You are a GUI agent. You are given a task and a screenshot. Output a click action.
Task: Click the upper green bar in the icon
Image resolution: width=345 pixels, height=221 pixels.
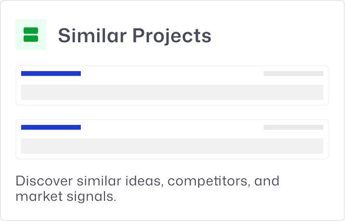pos(31,31)
